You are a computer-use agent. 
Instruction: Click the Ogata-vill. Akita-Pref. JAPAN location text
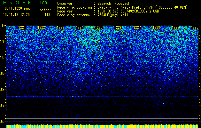(143, 7)
